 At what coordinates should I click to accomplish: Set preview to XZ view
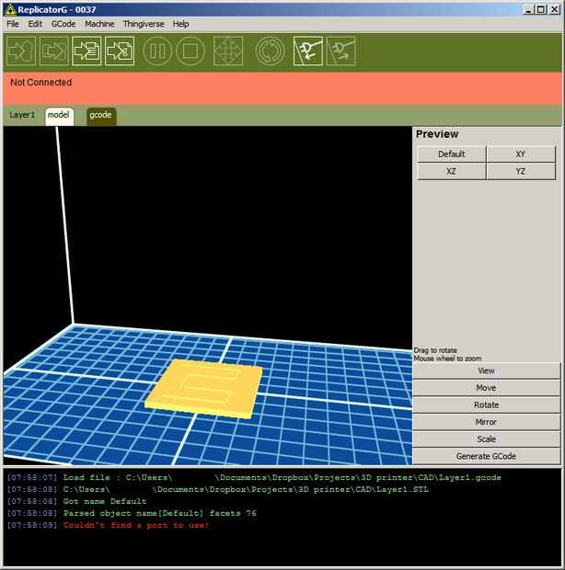pos(451,171)
